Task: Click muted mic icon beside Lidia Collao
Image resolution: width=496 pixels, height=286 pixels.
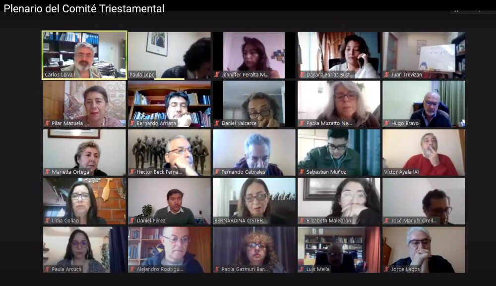Action: click(48, 221)
